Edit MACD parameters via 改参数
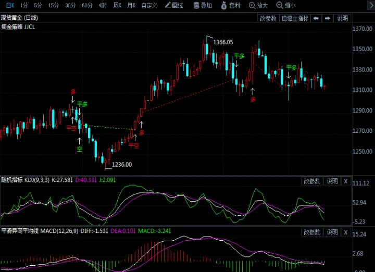 coord(311,232)
